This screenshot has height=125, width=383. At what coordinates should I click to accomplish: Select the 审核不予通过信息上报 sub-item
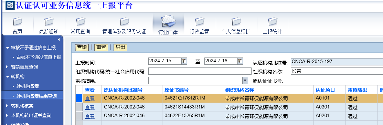39,57
